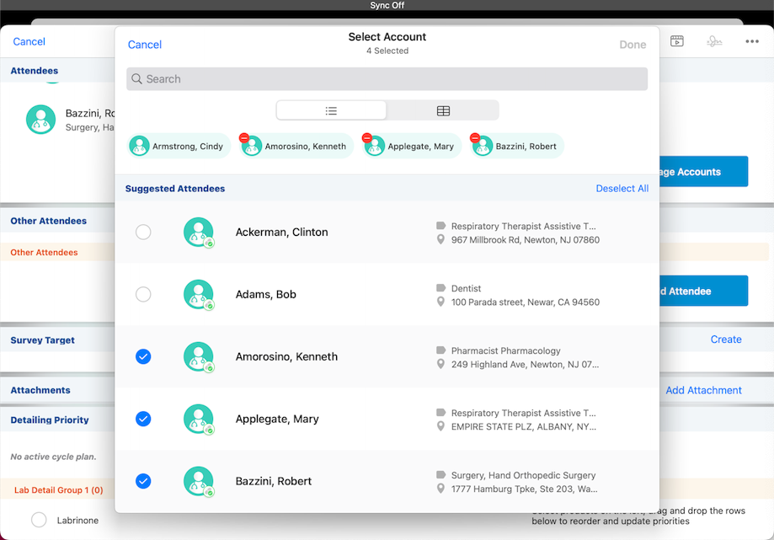Remove Applegate, Mary chip via red minus
This screenshot has height=540, width=774.
(x=367, y=138)
